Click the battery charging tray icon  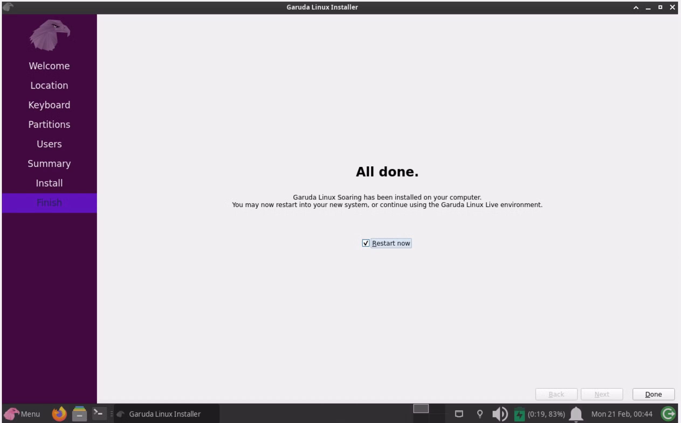pos(519,414)
